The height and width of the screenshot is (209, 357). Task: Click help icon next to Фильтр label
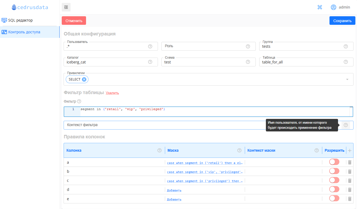point(79,101)
